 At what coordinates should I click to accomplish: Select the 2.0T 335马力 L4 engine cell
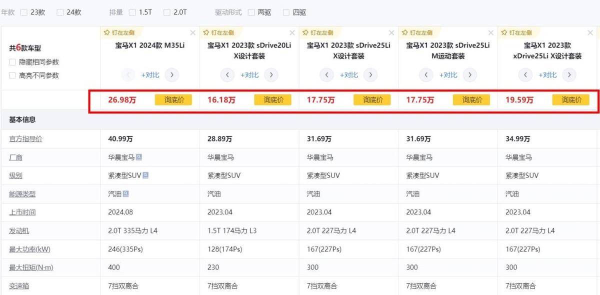pos(150,231)
